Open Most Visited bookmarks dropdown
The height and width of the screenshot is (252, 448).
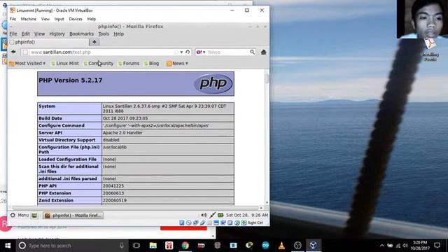pos(27,64)
